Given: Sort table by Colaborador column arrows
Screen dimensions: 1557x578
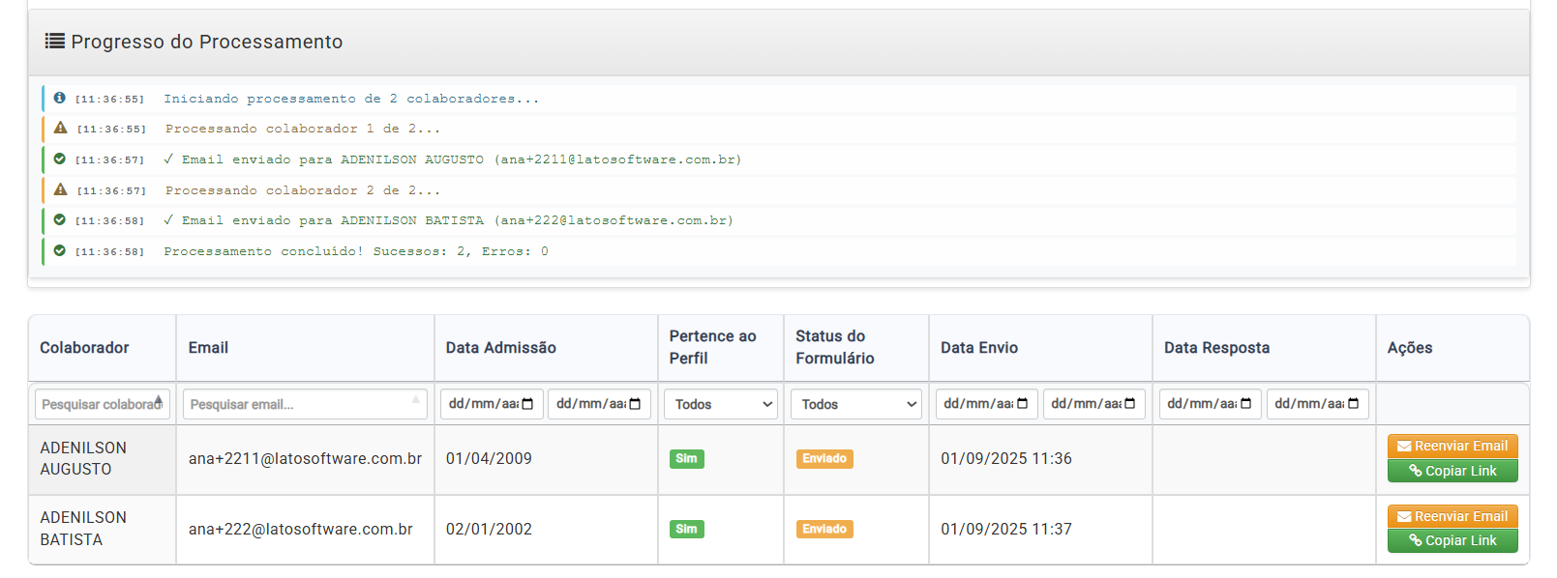Looking at the screenshot, I should click(x=159, y=400).
